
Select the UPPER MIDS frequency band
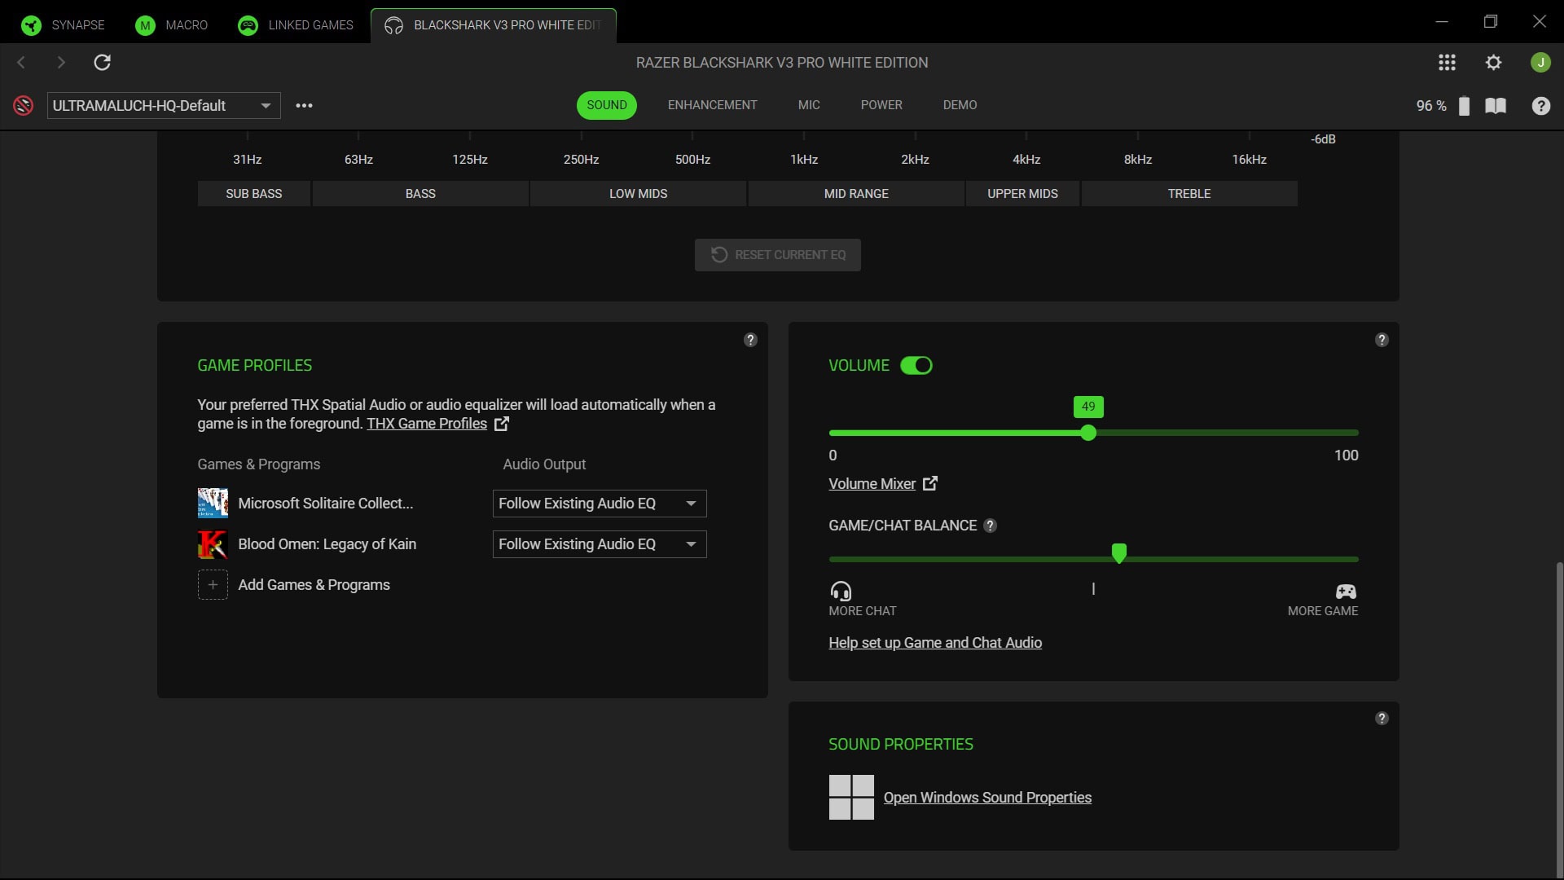[1023, 194]
